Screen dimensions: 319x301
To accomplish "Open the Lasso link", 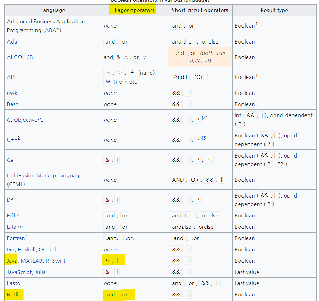I will click(13, 283).
